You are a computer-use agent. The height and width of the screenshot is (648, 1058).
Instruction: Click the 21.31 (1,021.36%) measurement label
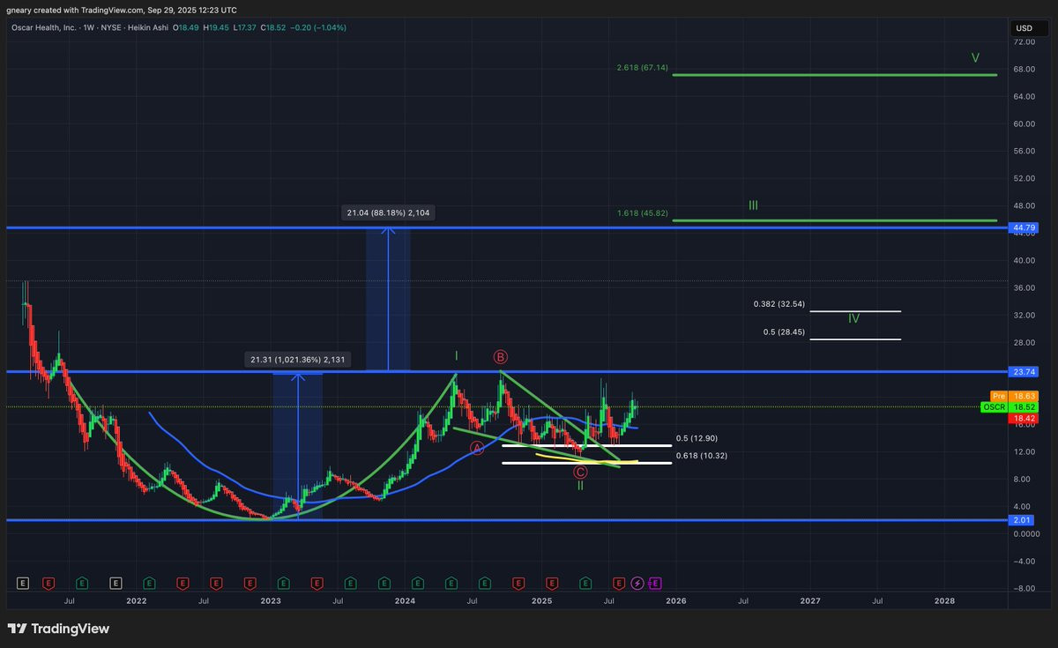tap(297, 359)
